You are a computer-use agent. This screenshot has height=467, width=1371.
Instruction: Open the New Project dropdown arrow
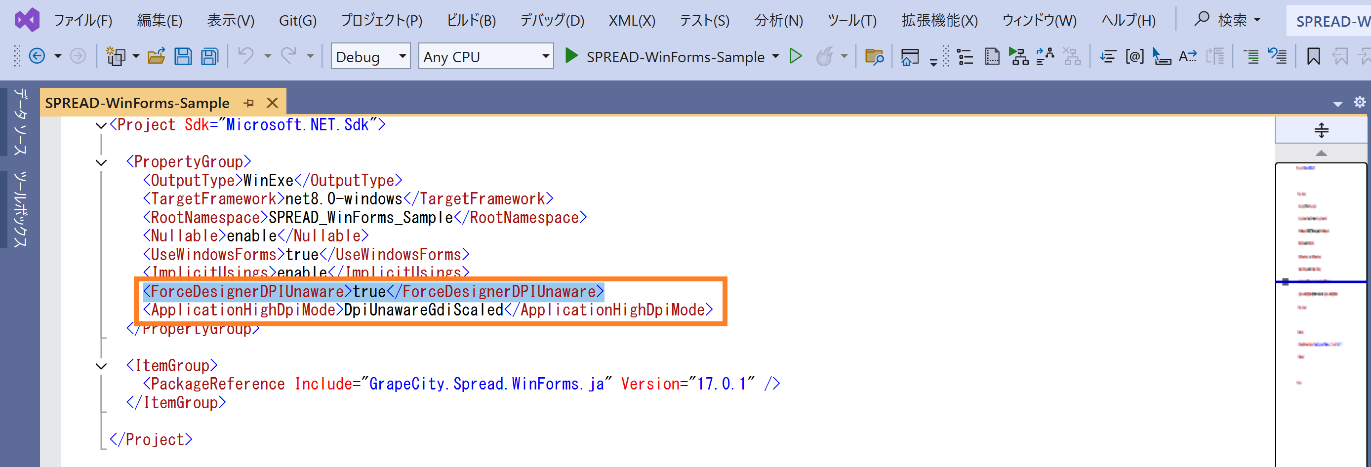(x=136, y=56)
